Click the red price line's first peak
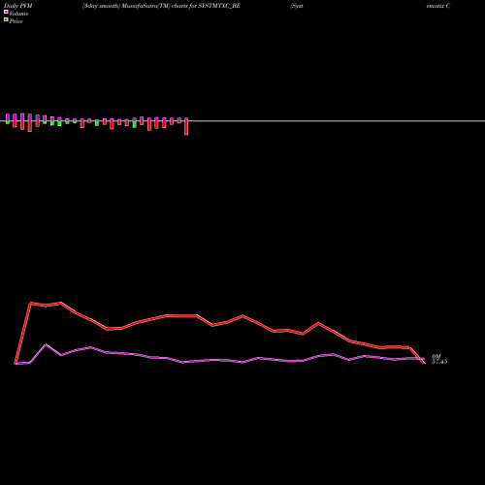Viewport: 485px width, 485px height. (30, 303)
